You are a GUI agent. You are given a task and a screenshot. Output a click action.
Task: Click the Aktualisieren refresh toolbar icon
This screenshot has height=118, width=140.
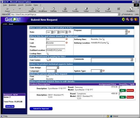[43, 10]
